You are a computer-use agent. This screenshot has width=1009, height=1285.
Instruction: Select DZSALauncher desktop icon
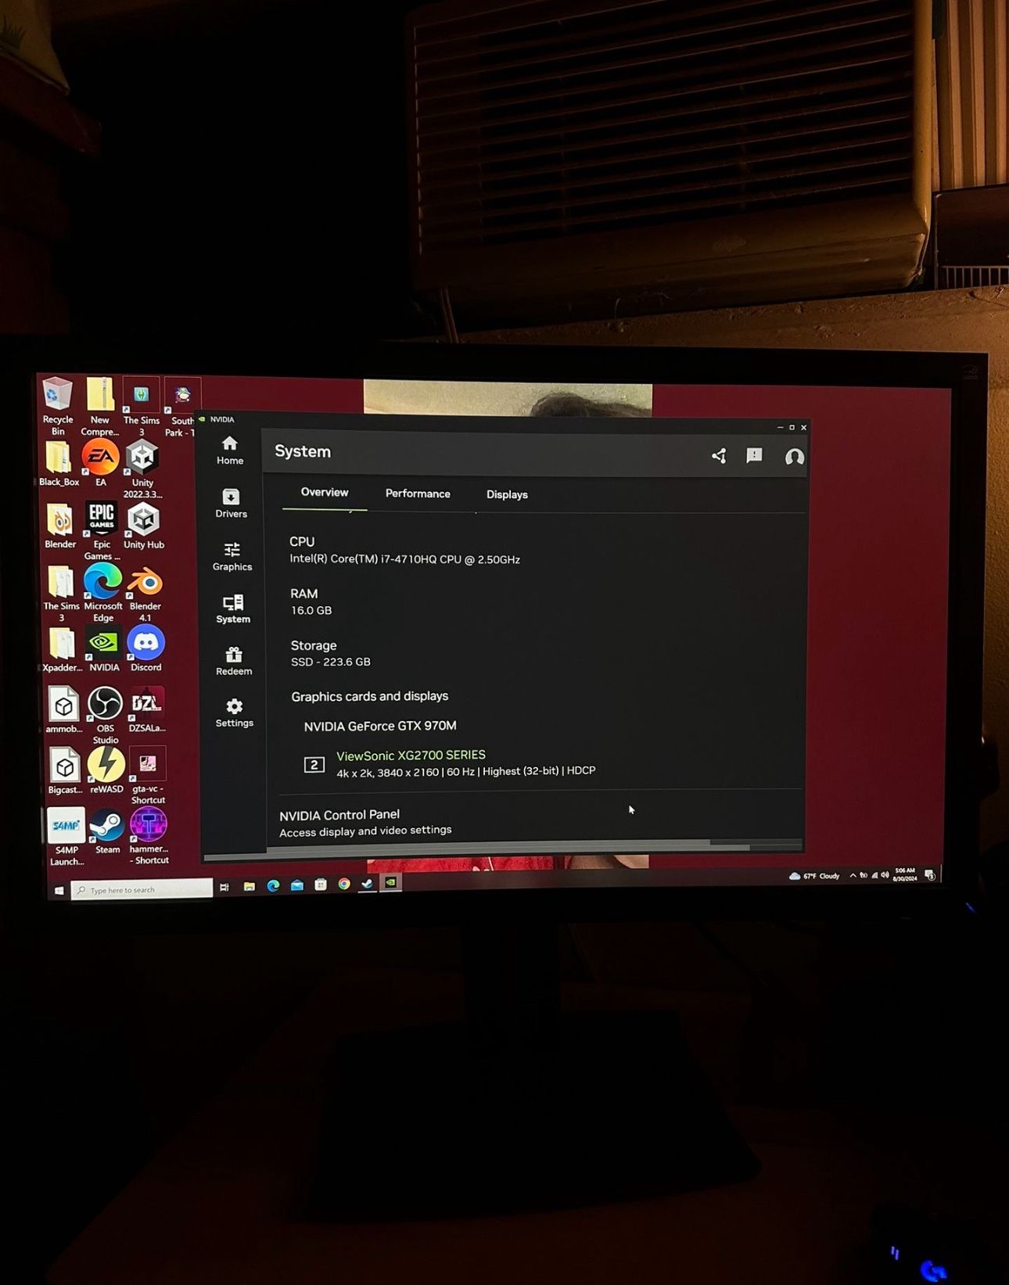[147, 710]
